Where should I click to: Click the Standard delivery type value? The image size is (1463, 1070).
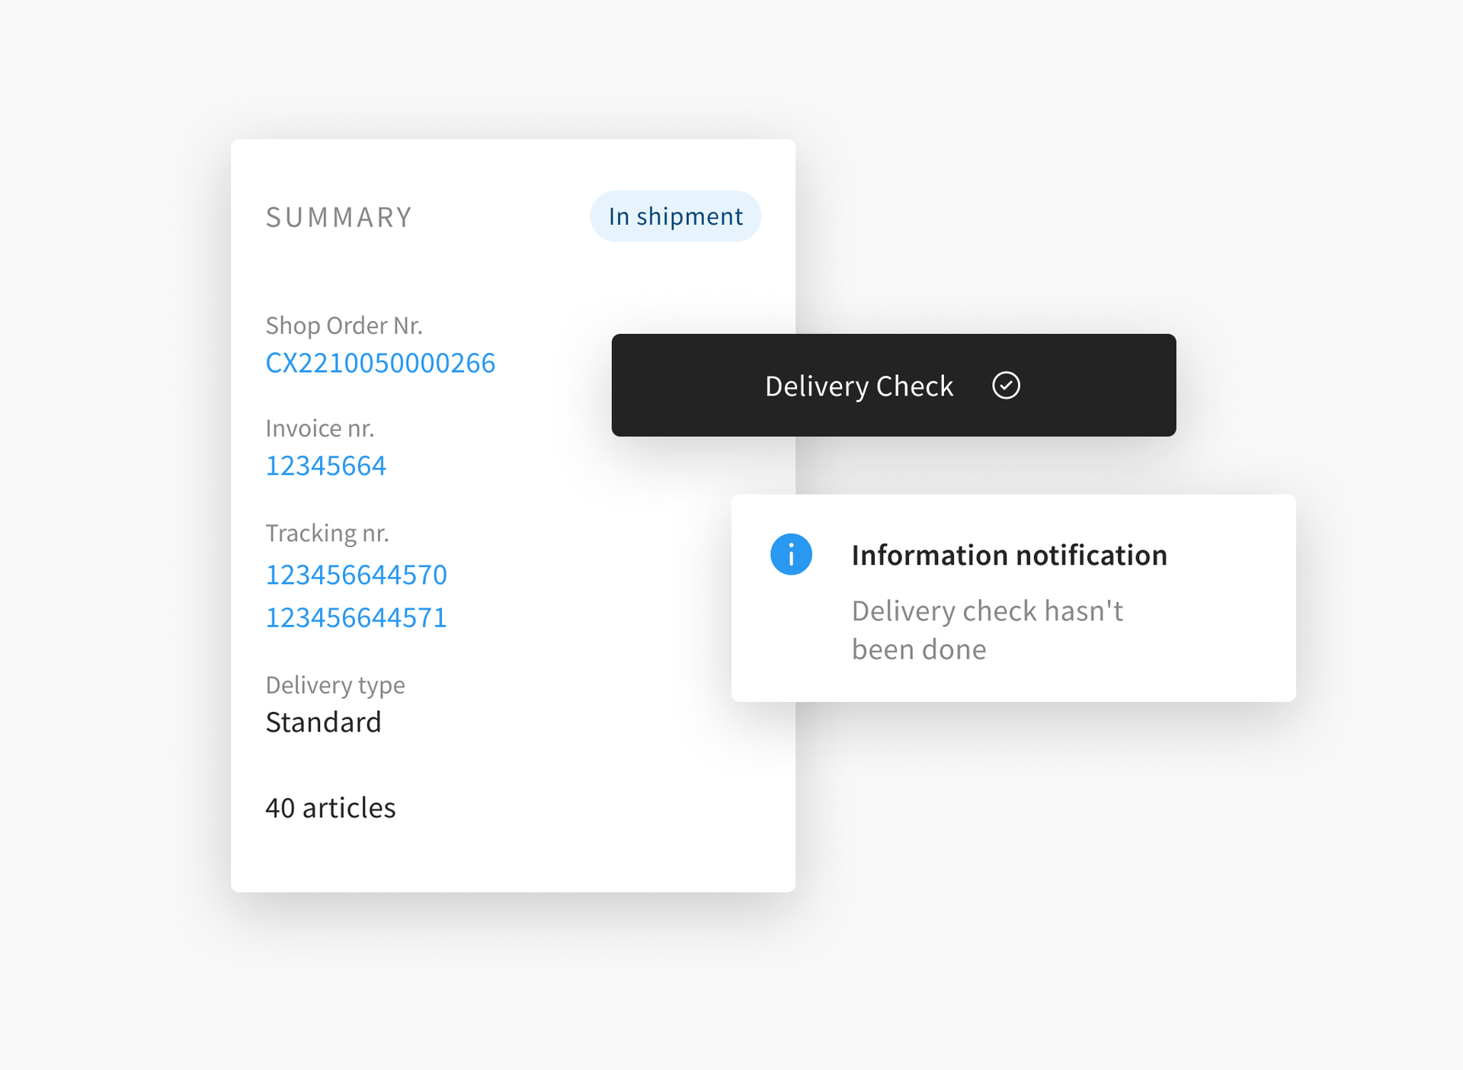tap(323, 722)
